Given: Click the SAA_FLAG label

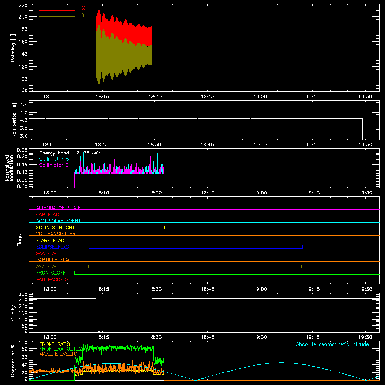Looking at the screenshot, I should 47,253.
